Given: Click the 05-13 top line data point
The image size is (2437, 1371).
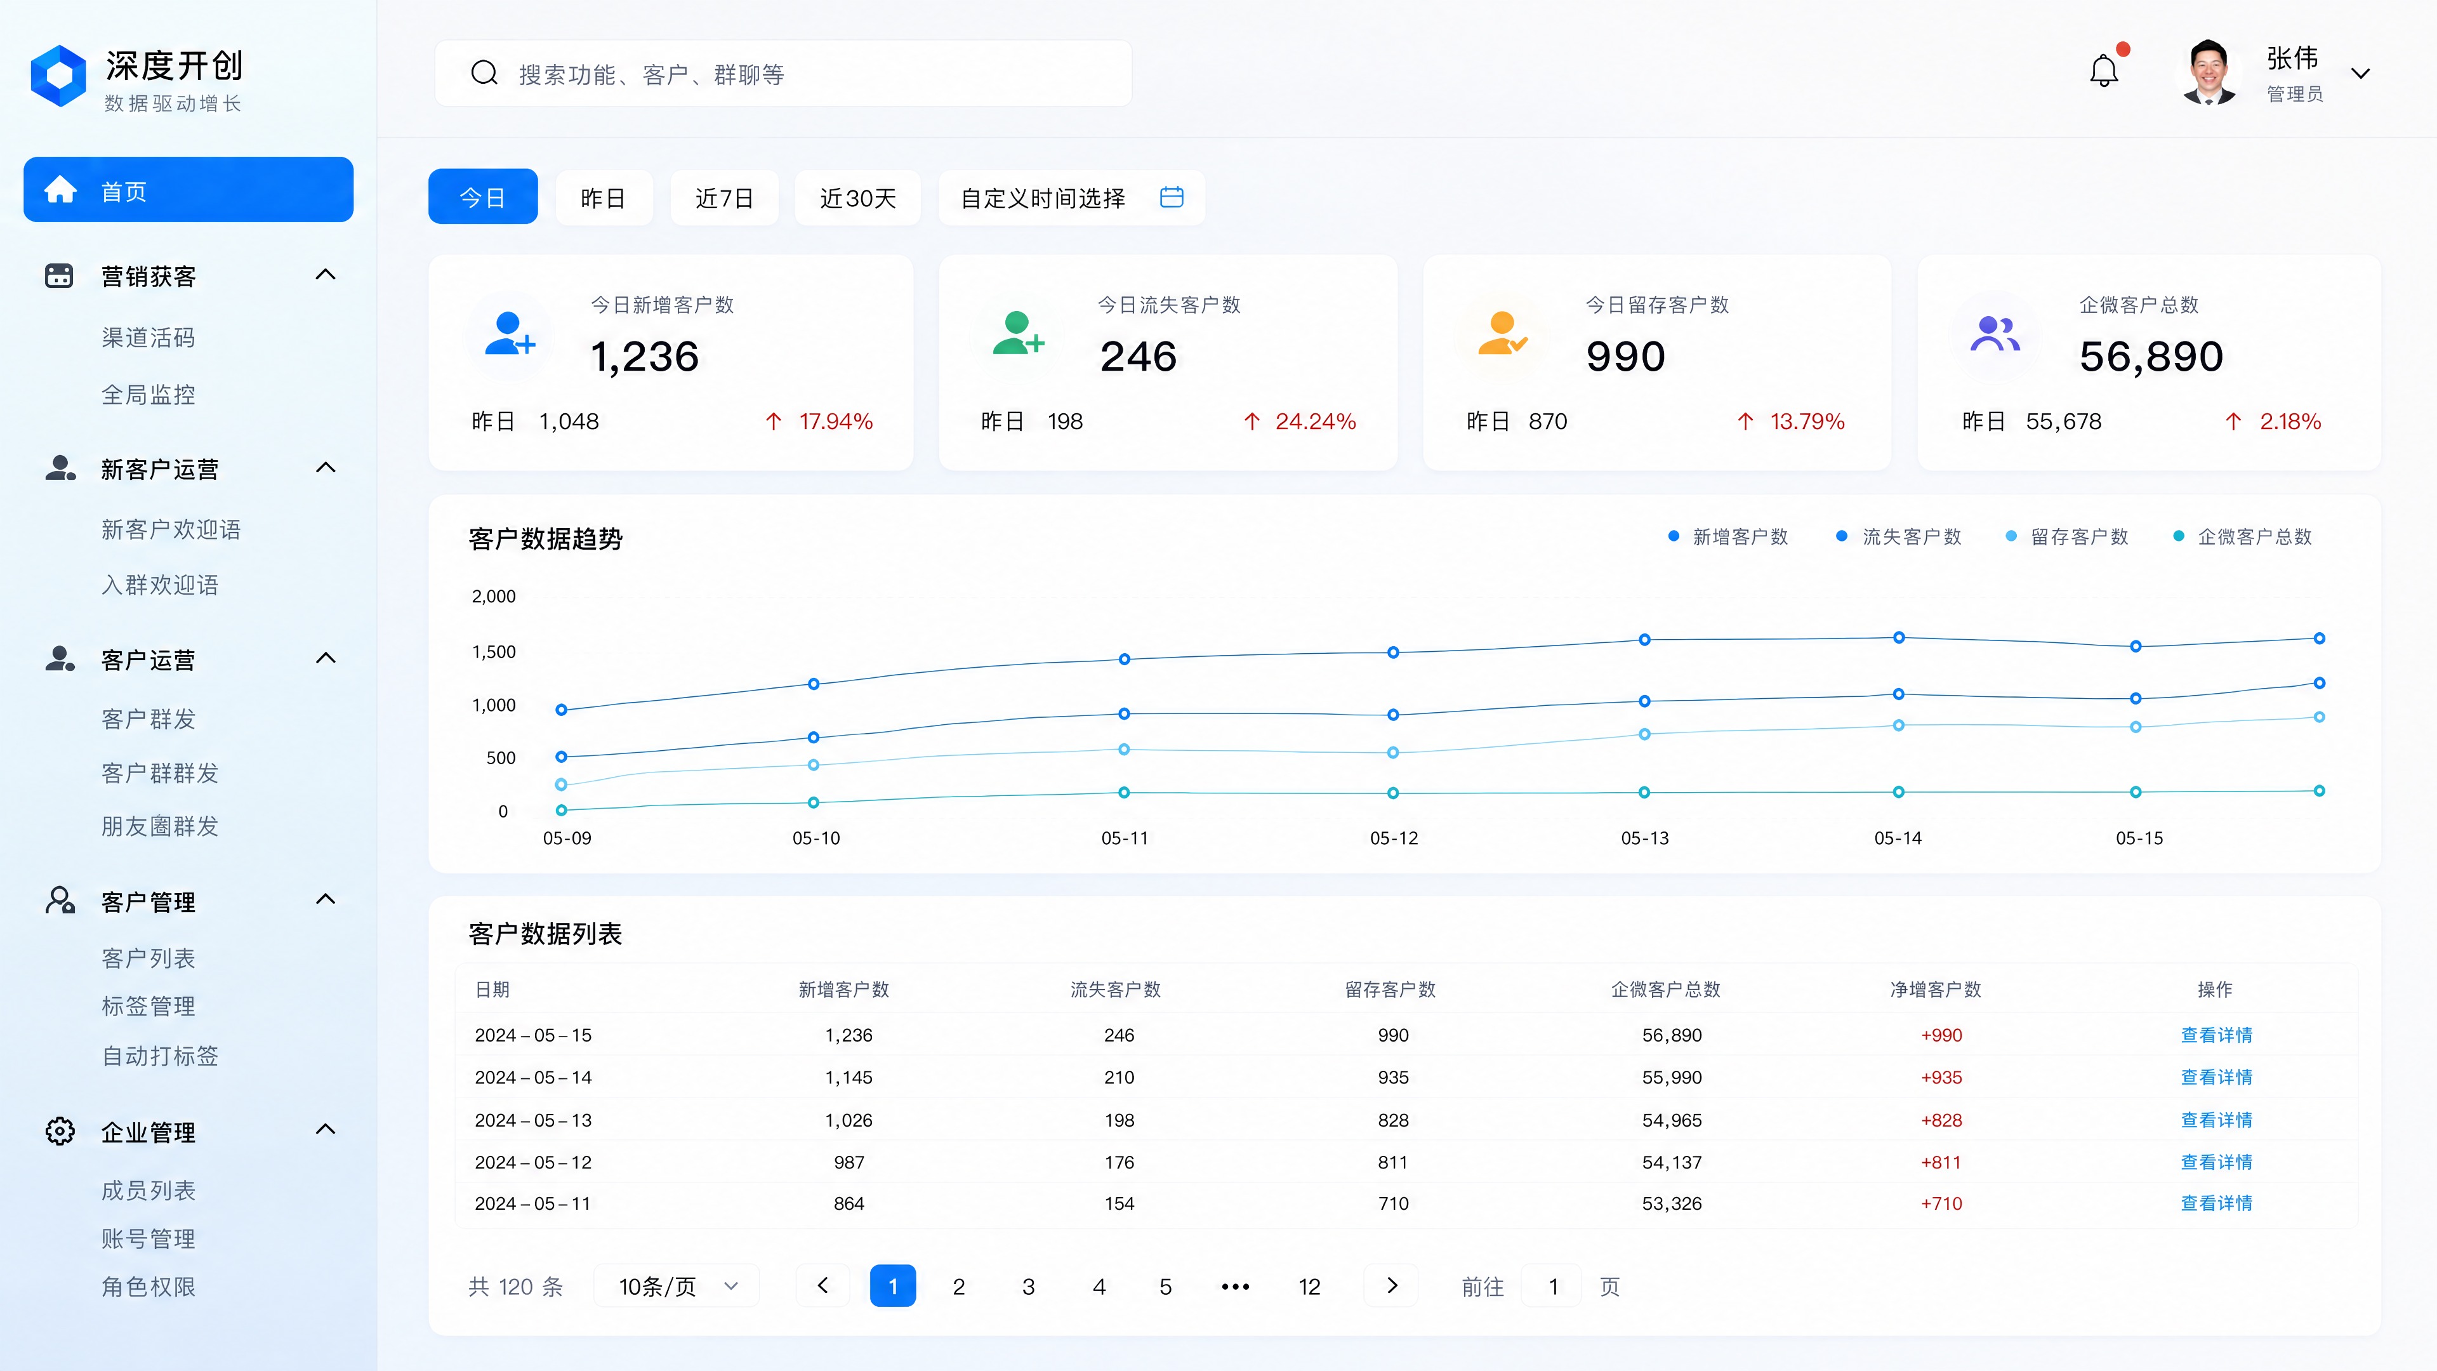Looking at the screenshot, I should [x=1645, y=640].
